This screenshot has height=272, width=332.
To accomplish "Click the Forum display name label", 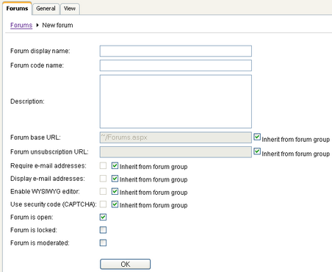I will click(x=40, y=51).
